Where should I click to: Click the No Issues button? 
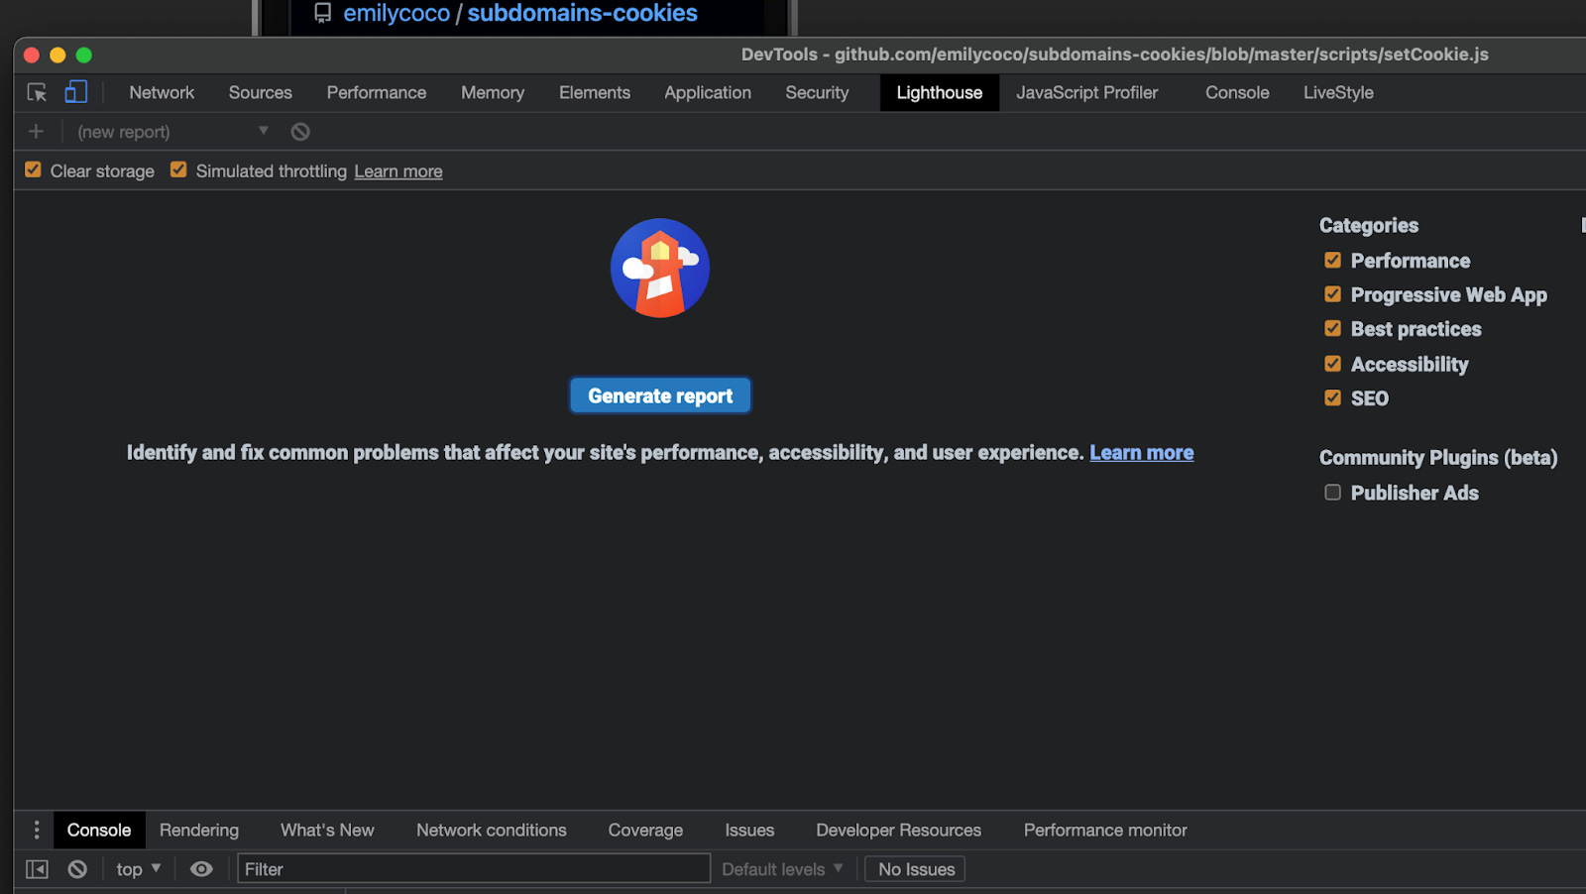[x=916, y=869]
